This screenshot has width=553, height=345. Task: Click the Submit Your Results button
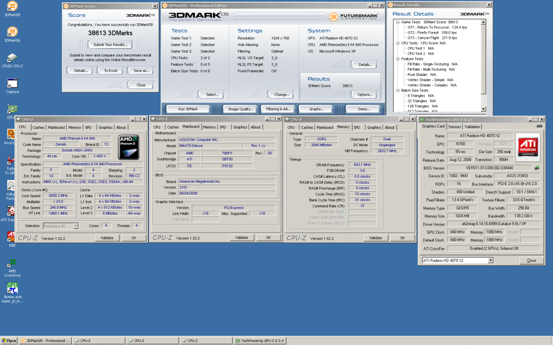pyautogui.click(x=110, y=45)
